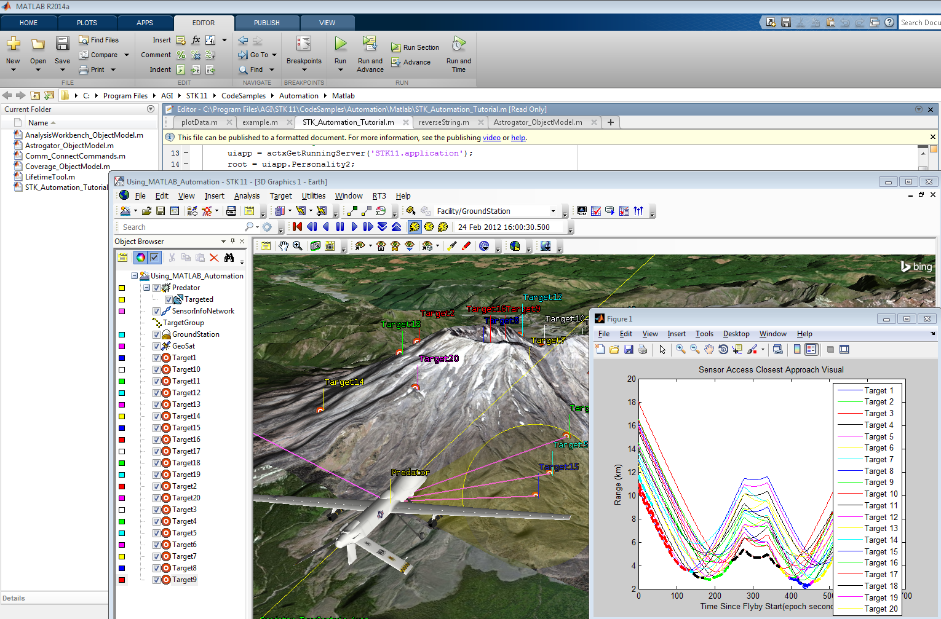This screenshot has width=941, height=619.
Task: Click Zoom In icon in Figure 1 toolbar
Action: click(680, 349)
